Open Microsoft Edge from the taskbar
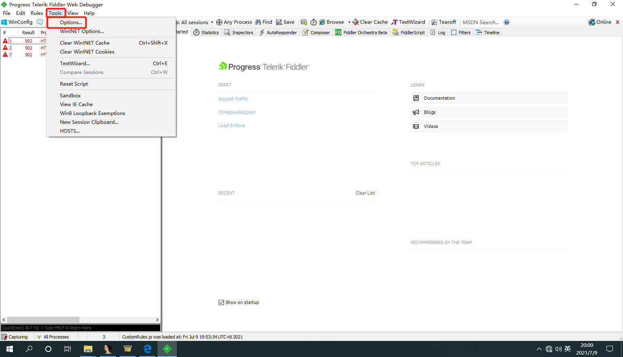This screenshot has height=357, width=623. coord(147,349)
